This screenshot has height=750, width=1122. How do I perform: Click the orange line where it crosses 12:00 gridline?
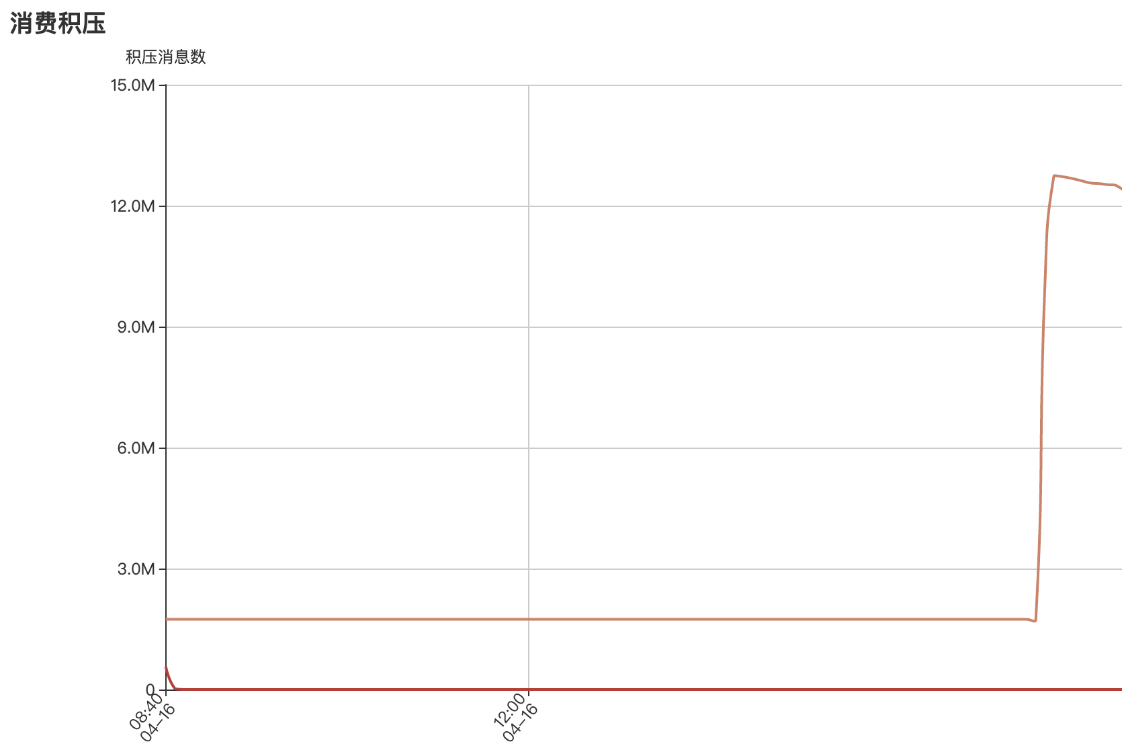pos(529,619)
